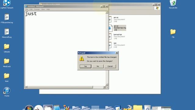Maximize the Untitled Notepad window
The width and height of the screenshot is (195, 110).
[104, 6]
